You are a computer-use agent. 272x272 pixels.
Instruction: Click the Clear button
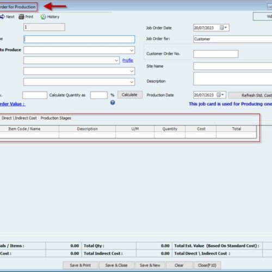click(x=179, y=265)
